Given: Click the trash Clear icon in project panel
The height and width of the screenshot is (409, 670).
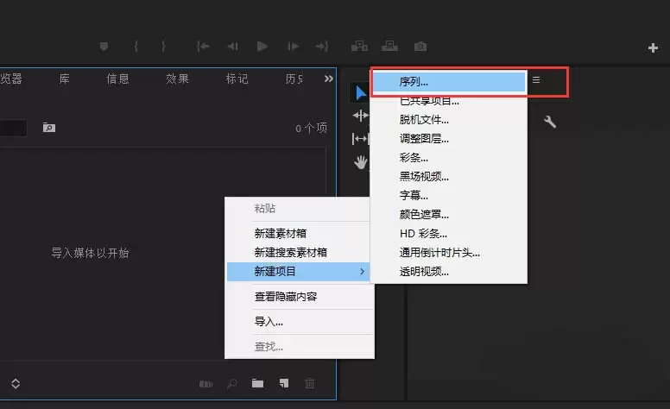Looking at the screenshot, I should coord(310,383).
